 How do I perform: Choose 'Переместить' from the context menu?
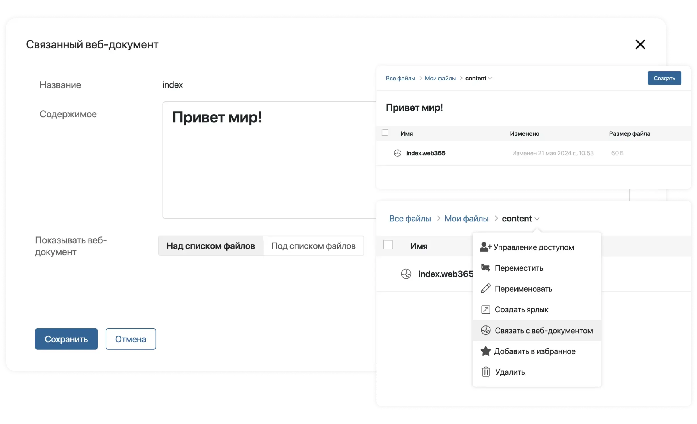click(x=519, y=268)
